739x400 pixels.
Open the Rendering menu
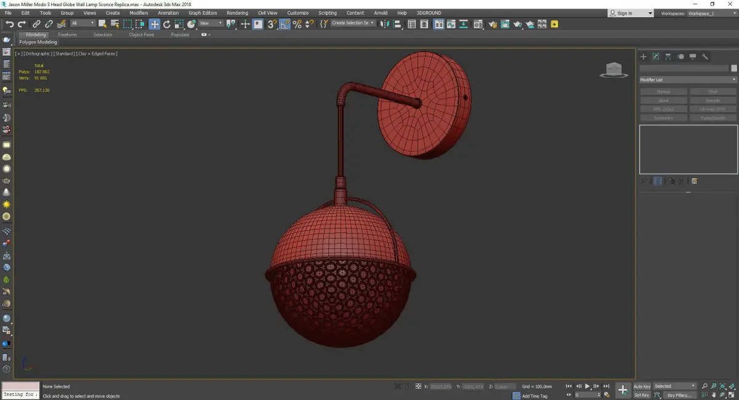pyautogui.click(x=237, y=13)
